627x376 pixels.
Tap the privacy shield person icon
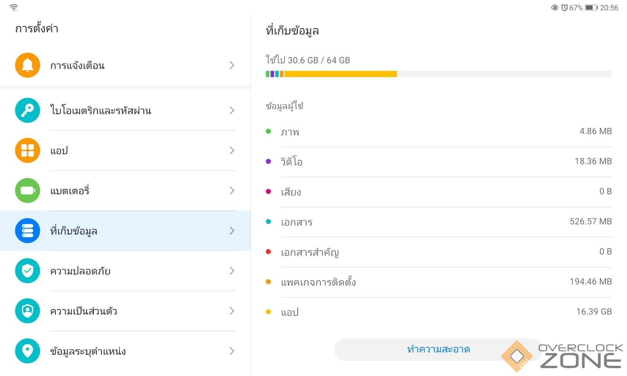(27, 311)
